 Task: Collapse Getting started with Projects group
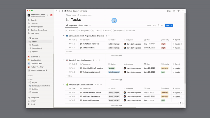64,36
